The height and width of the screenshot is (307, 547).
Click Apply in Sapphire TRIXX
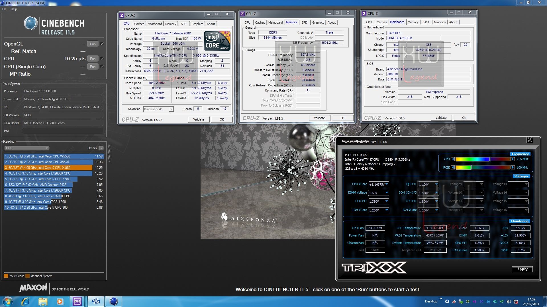pyautogui.click(x=522, y=269)
